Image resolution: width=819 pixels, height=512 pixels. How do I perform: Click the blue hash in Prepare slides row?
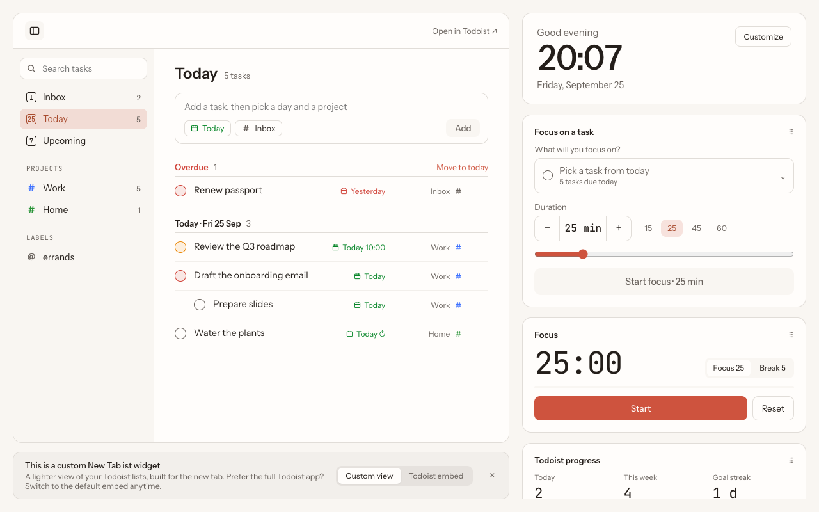click(458, 305)
